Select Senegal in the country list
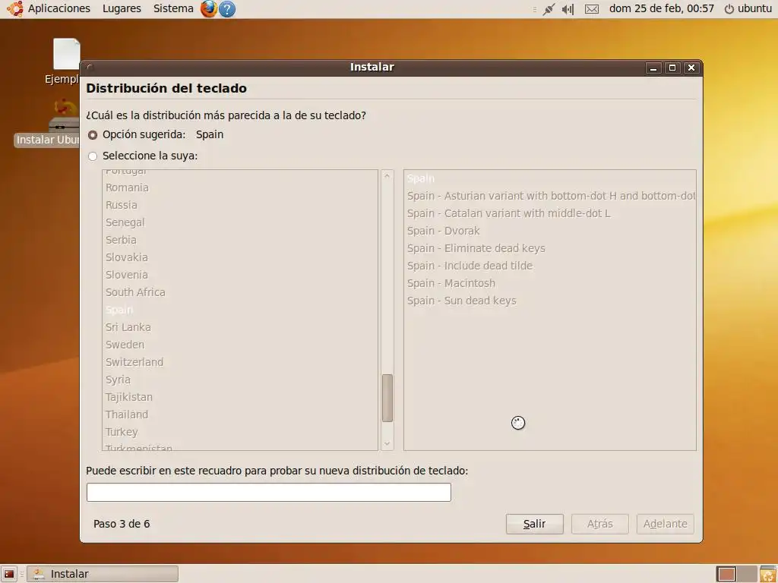This screenshot has height=583, width=778. (240, 222)
